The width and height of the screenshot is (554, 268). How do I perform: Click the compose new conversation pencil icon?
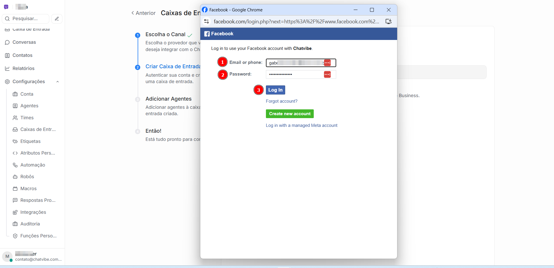click(57, 19)
